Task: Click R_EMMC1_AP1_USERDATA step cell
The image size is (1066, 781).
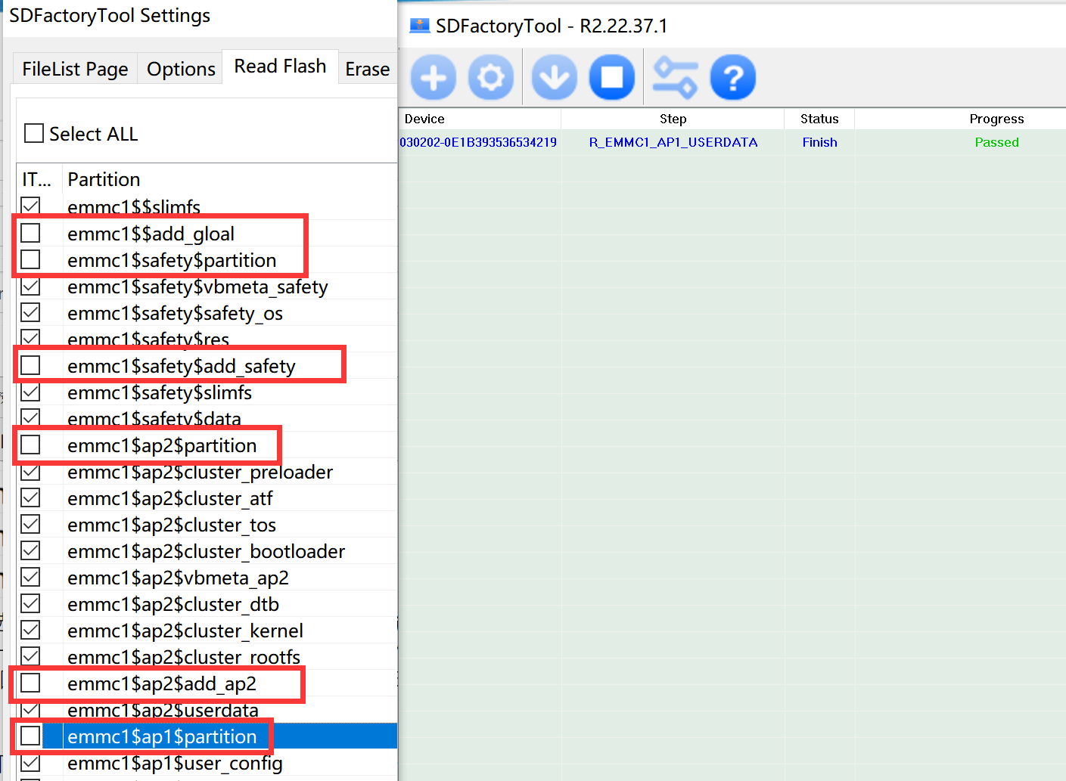Action: pyautogui.click(x=673, y=142)
